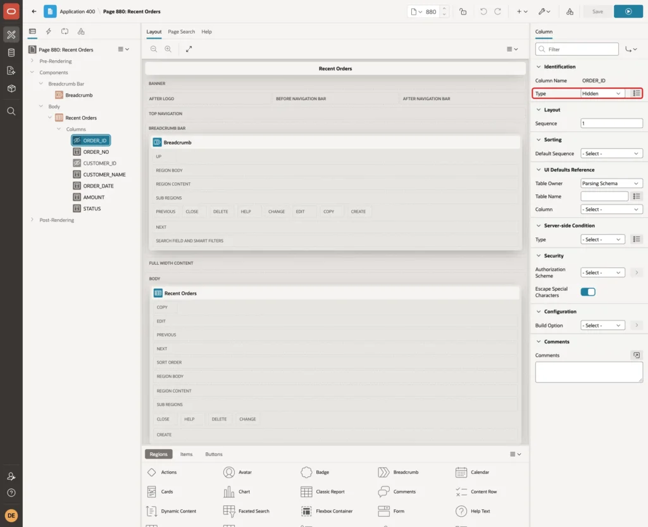Screen dimensions: 648x527
Task: Click the Oracle APEX home logo
Action: click(11, 11)
